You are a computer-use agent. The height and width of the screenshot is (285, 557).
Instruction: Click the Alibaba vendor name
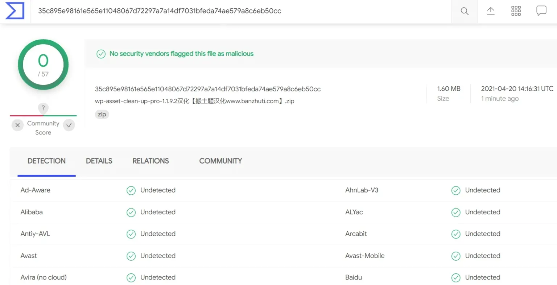(x=32, y=212)
